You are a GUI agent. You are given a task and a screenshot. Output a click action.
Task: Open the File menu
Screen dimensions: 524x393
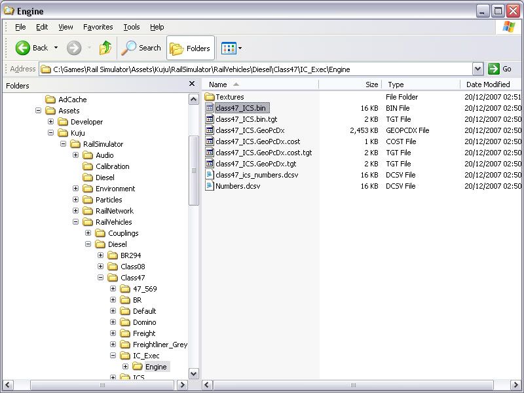20,27
